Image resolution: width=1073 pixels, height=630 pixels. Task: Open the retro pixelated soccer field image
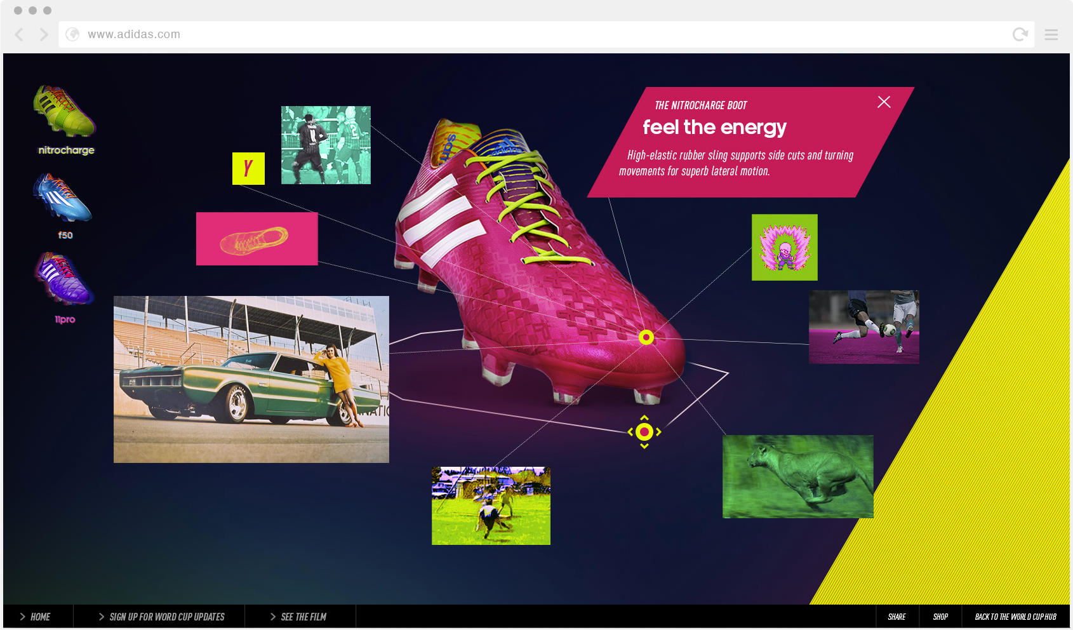coord(491,506)
